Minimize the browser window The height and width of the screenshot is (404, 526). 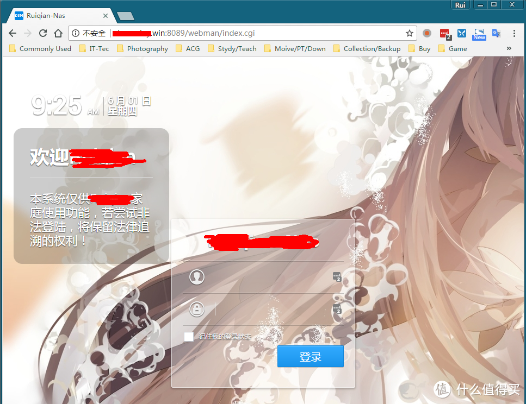tap(480, 5)
